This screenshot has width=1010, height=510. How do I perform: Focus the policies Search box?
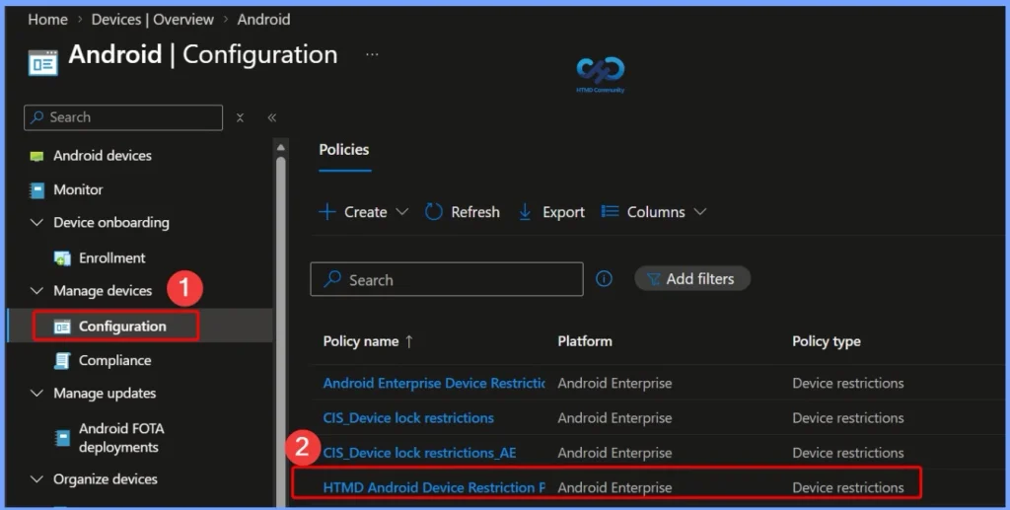[447, 279]
